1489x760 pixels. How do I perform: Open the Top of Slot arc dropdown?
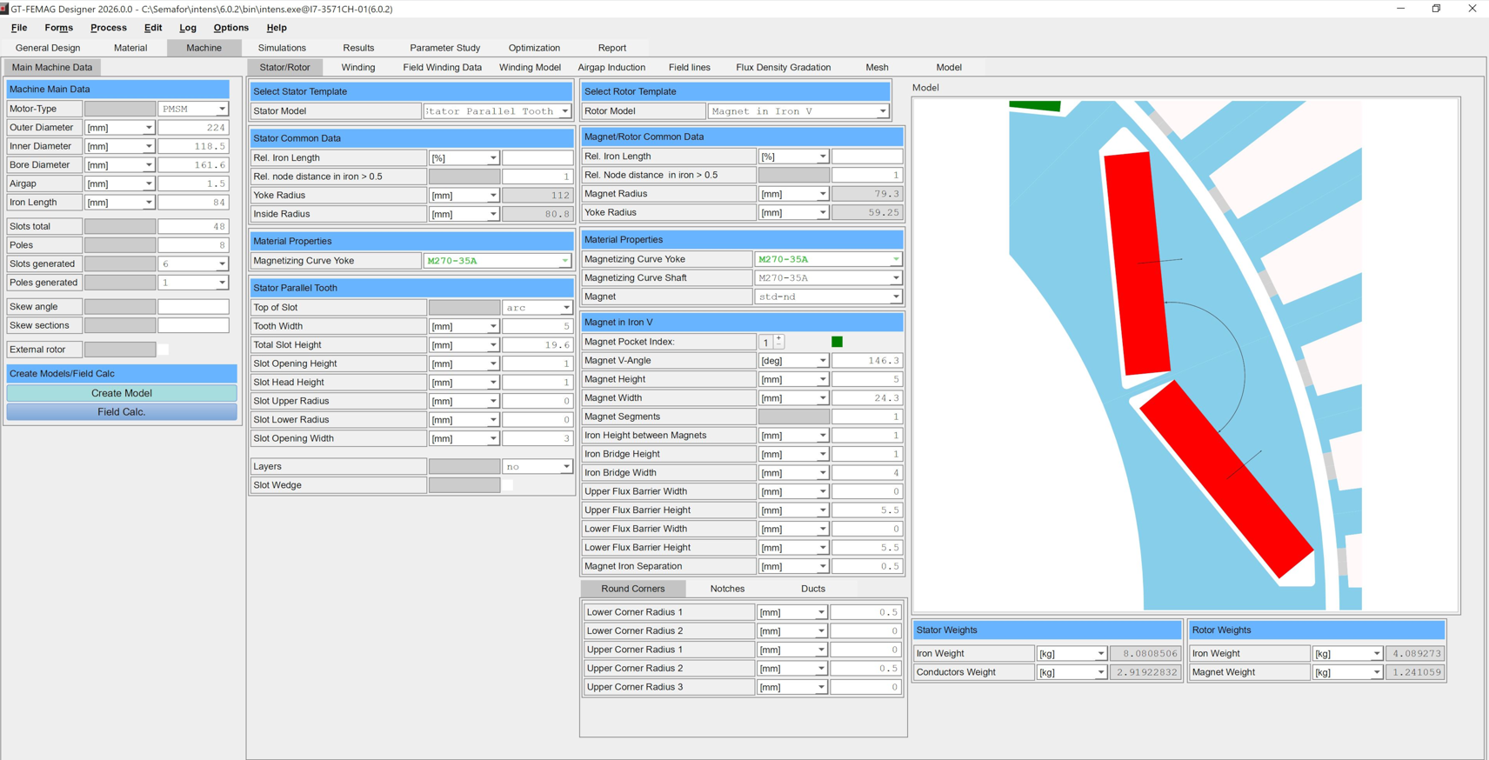coord(565,308)
